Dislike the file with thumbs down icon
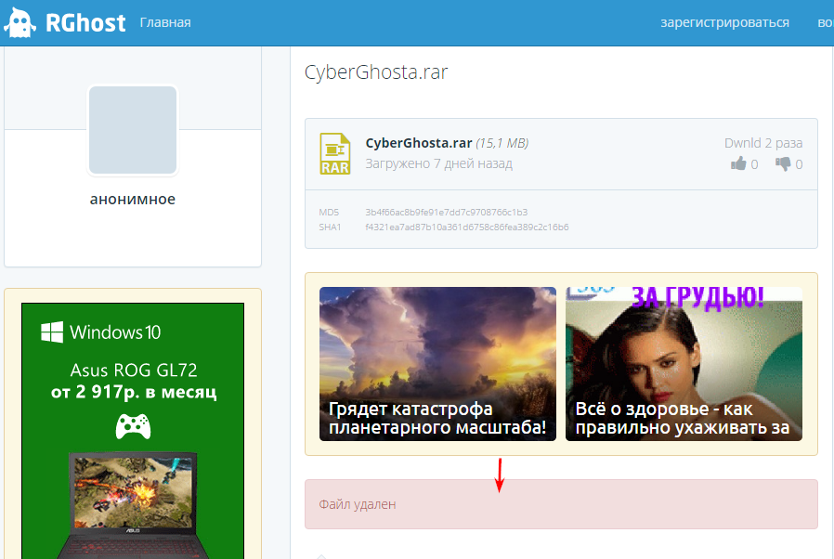The height and width of the screenshot is (559, 834). click(x=783, y=164)
